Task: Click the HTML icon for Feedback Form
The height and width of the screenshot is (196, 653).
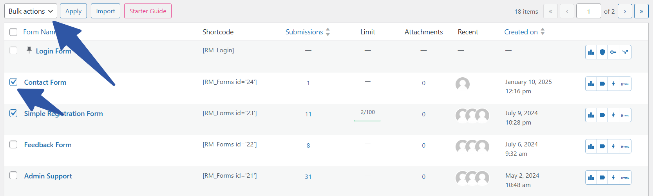Action: tap(625, 146)
